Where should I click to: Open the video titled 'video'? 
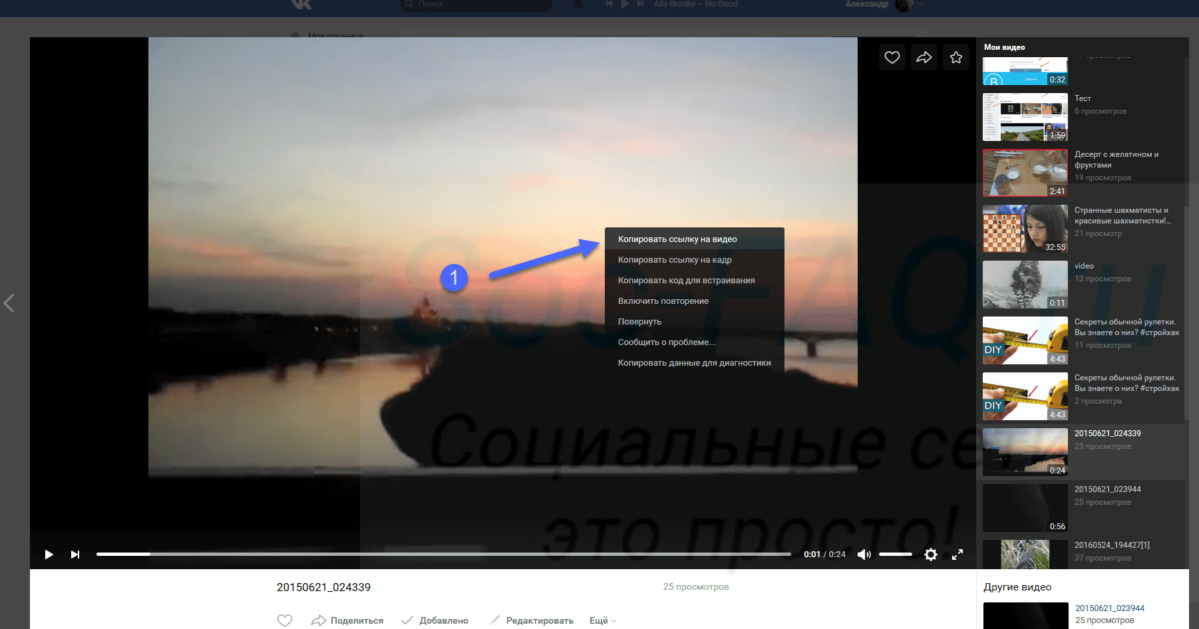point(1025,285)
